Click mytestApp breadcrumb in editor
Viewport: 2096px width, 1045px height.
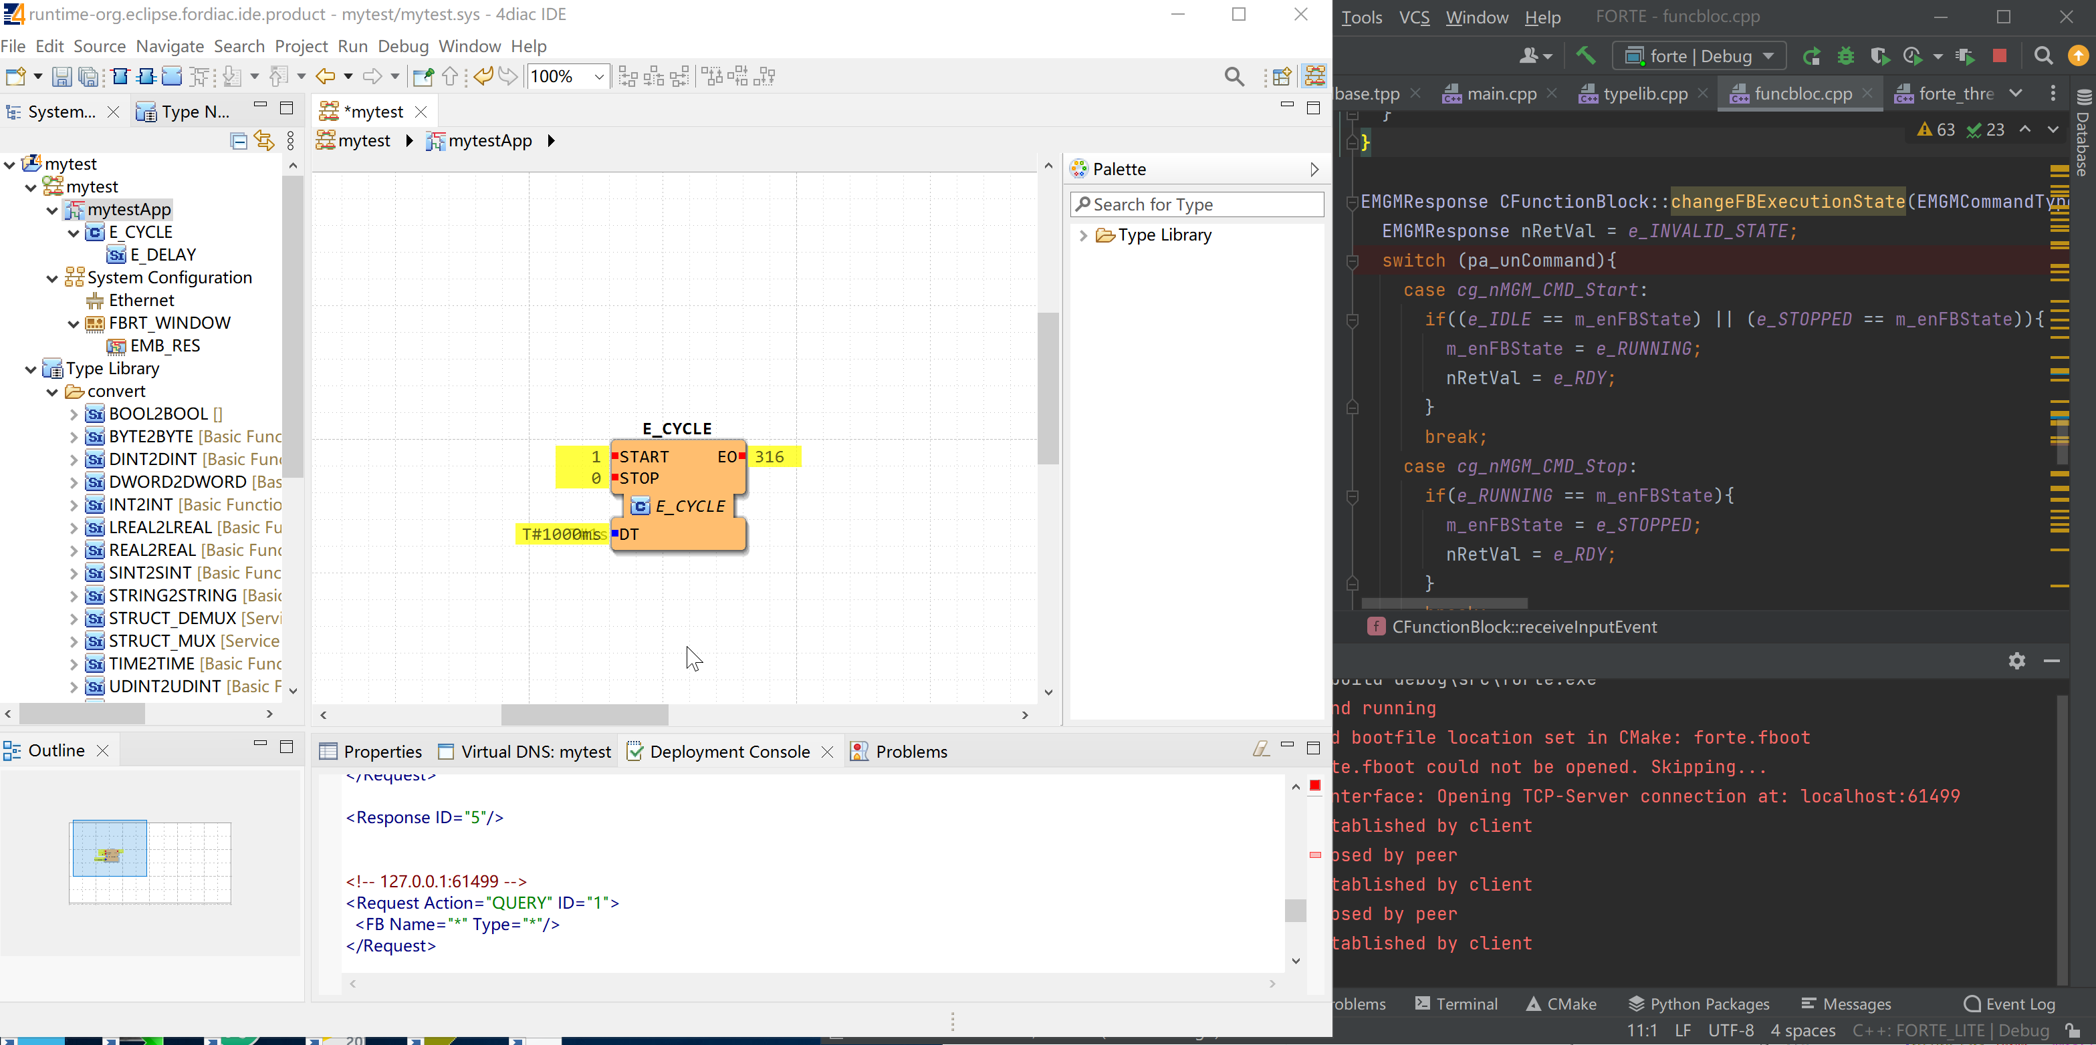[x=480, y=141]
